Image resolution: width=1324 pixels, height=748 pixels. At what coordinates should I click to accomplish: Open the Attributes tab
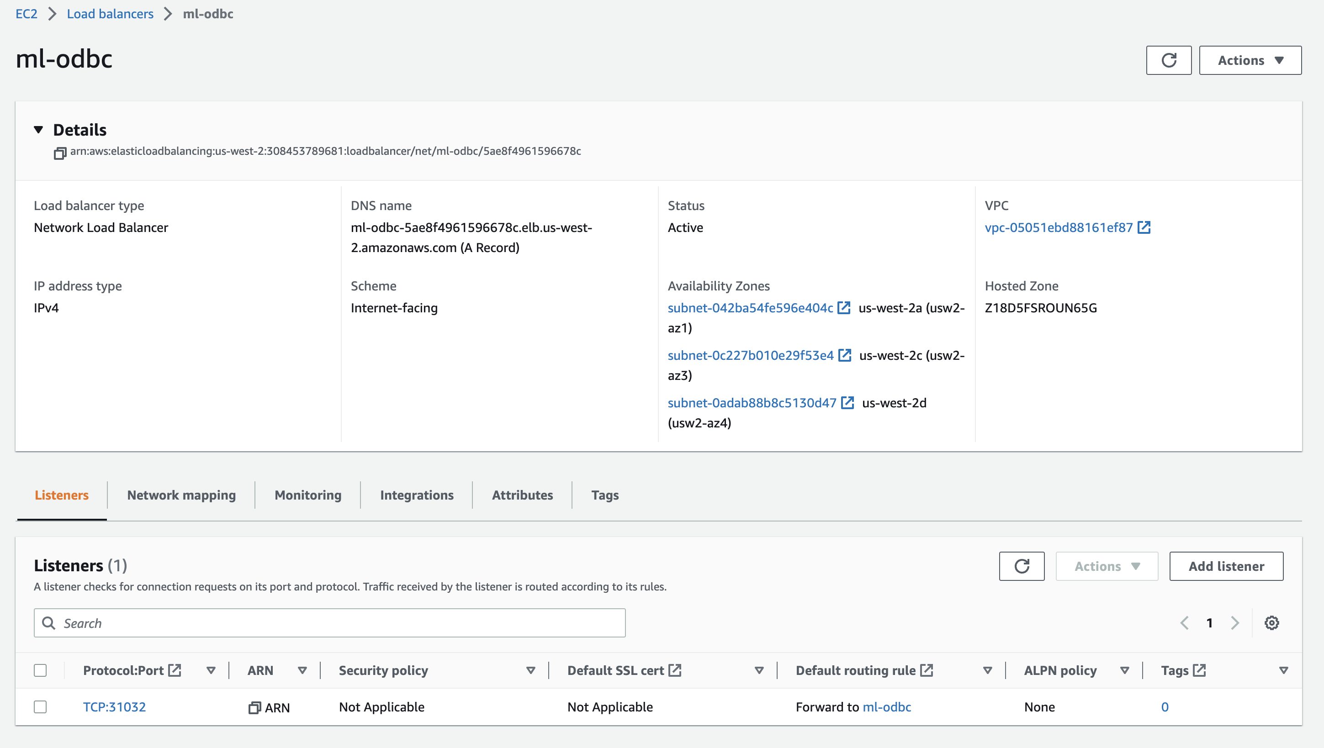pos(522,495)
